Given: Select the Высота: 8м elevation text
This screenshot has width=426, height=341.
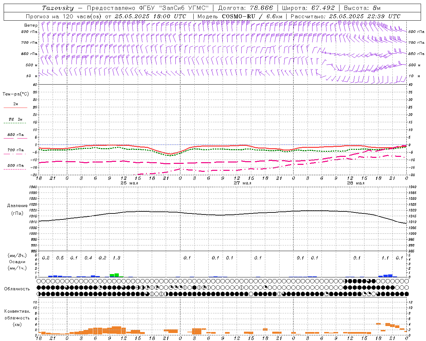Looking at the screenshot, I should click(x=362, y=8).
